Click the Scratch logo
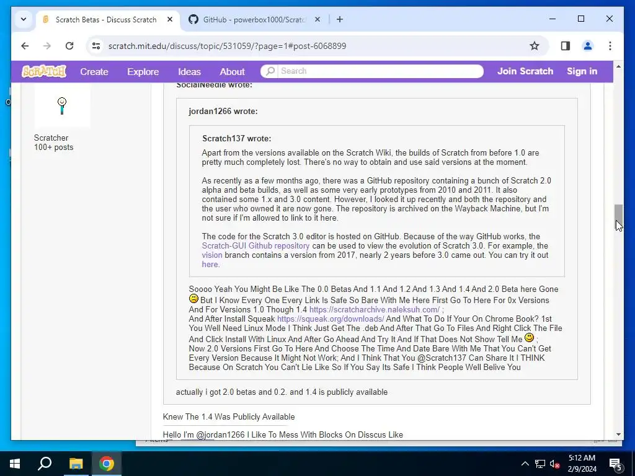 [44, 71]
